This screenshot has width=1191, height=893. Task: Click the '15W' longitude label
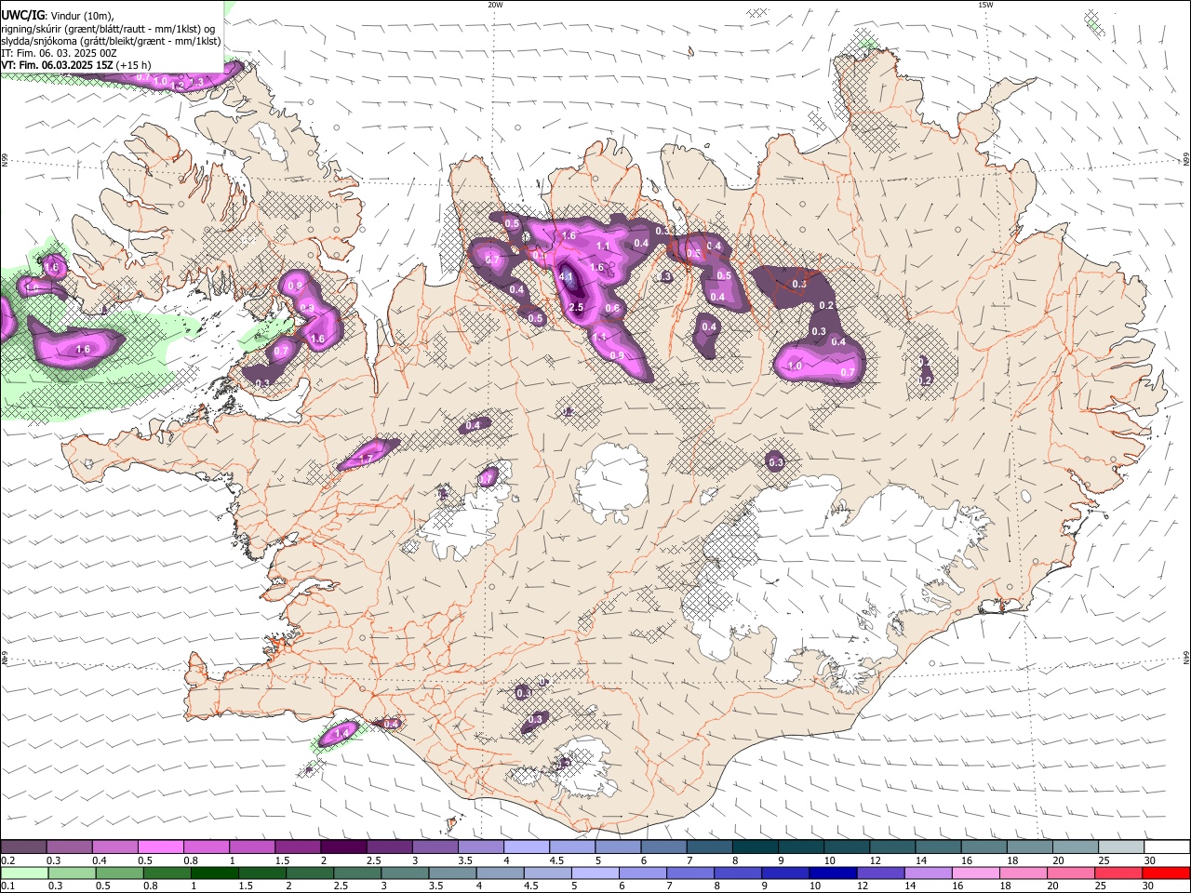tap(985, 5)
